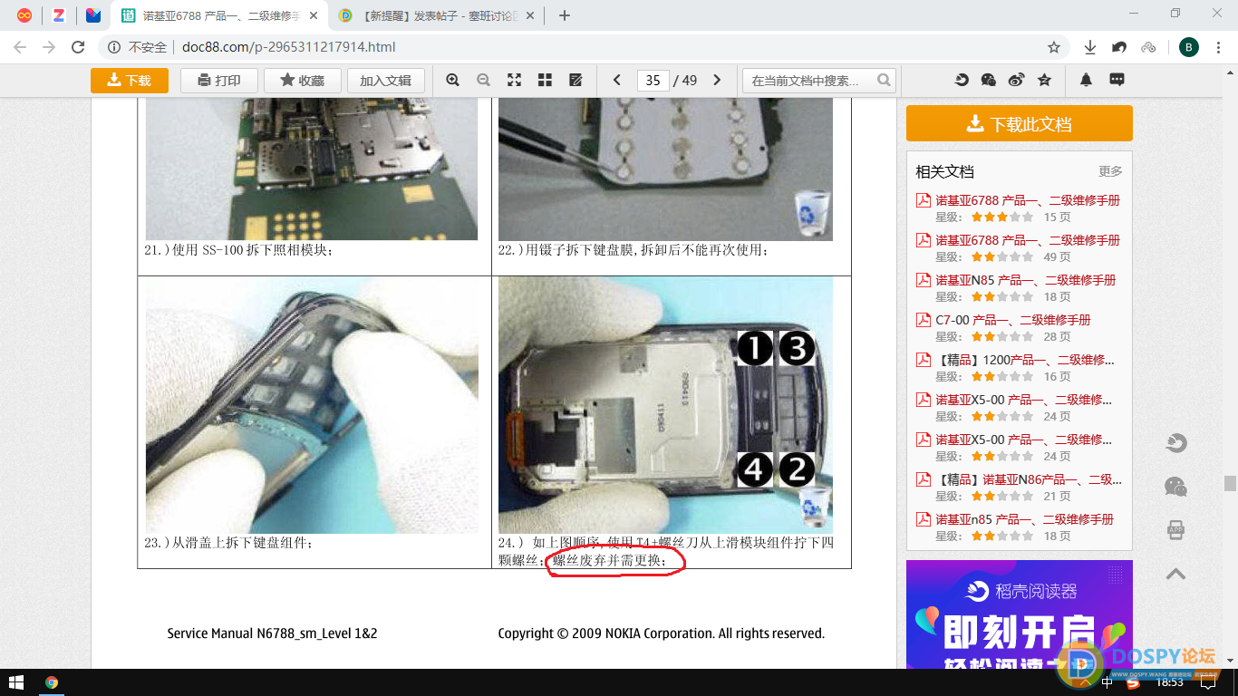Toggle fullscreen view icon
This screenshot has height=696, width=1238.
pyautogui.click(x=514, y=80)
